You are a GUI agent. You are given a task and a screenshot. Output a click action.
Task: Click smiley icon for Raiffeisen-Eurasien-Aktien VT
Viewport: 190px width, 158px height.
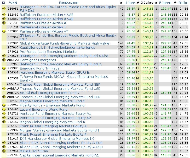[x=4, y=31]
